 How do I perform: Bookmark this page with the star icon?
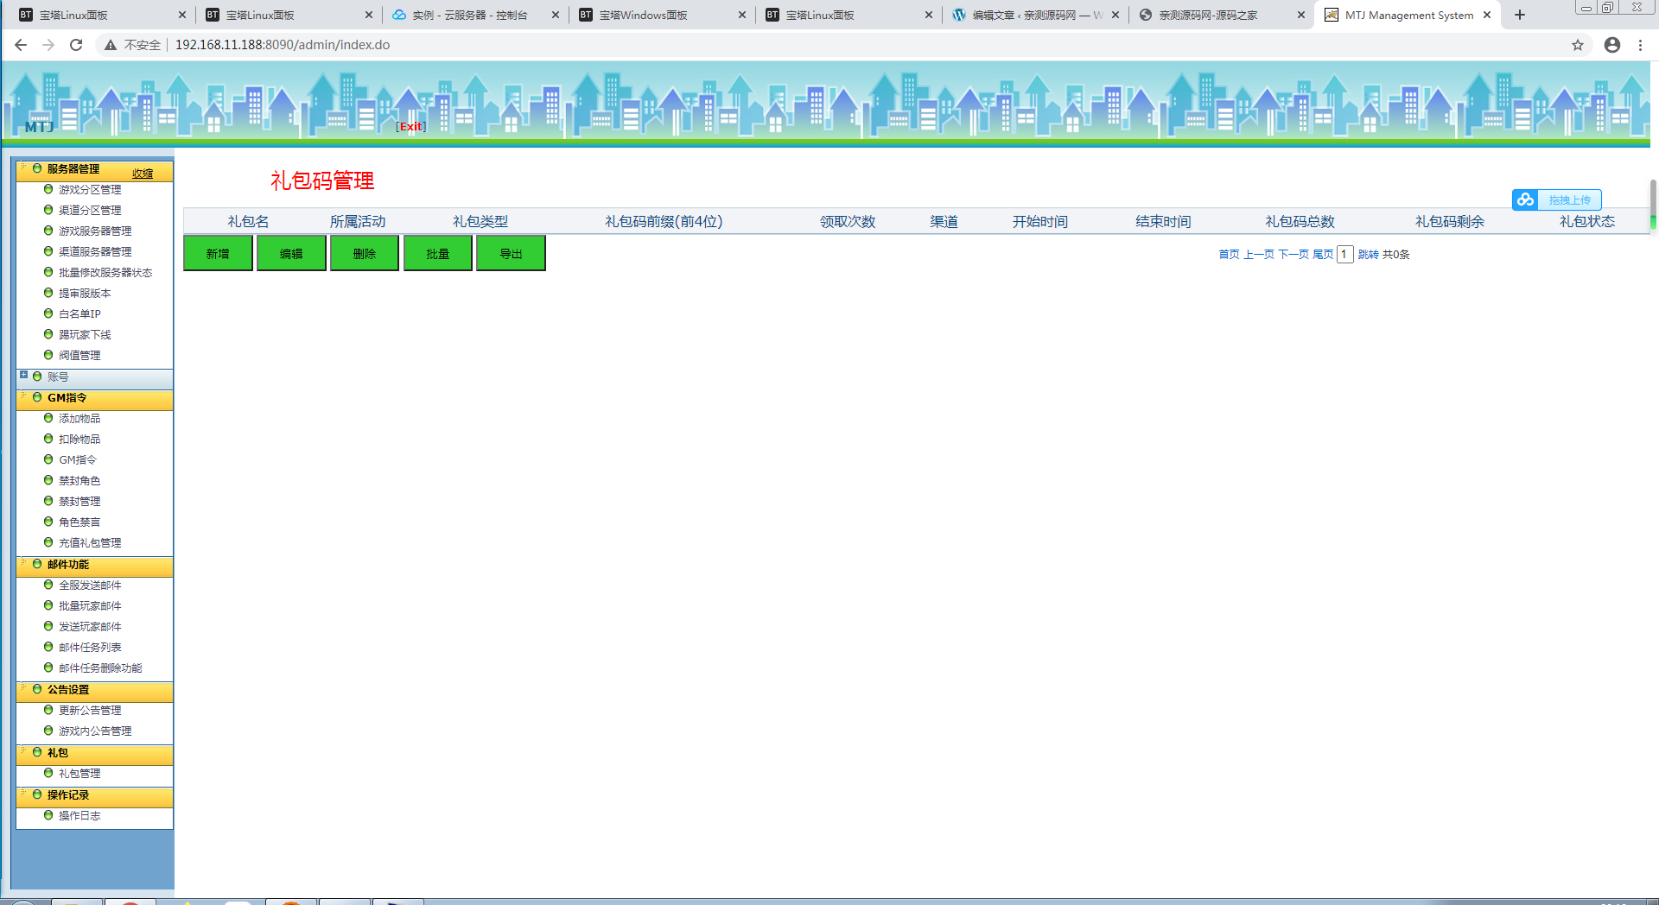click(1577, 45)
